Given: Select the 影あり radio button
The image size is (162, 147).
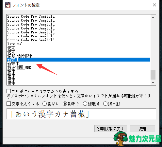Looking at the screenshot, I should pyautogui.click(x=65, y=104).
